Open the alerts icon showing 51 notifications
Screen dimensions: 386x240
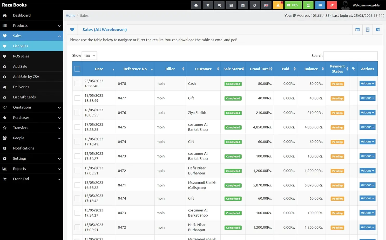pos(278,5)
